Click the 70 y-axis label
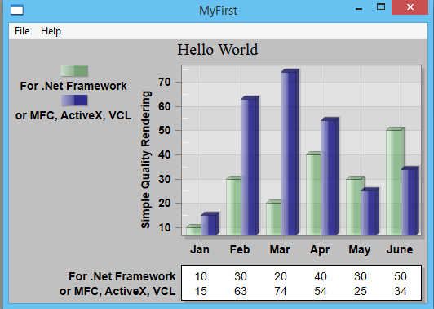The image size is (434, 309). click(165, 82)
